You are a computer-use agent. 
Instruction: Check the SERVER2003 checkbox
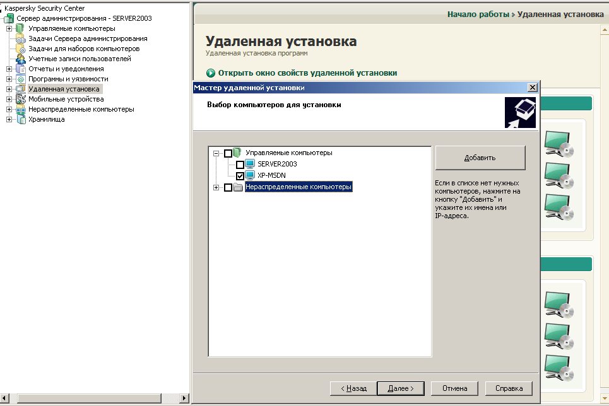pos(240,165)
